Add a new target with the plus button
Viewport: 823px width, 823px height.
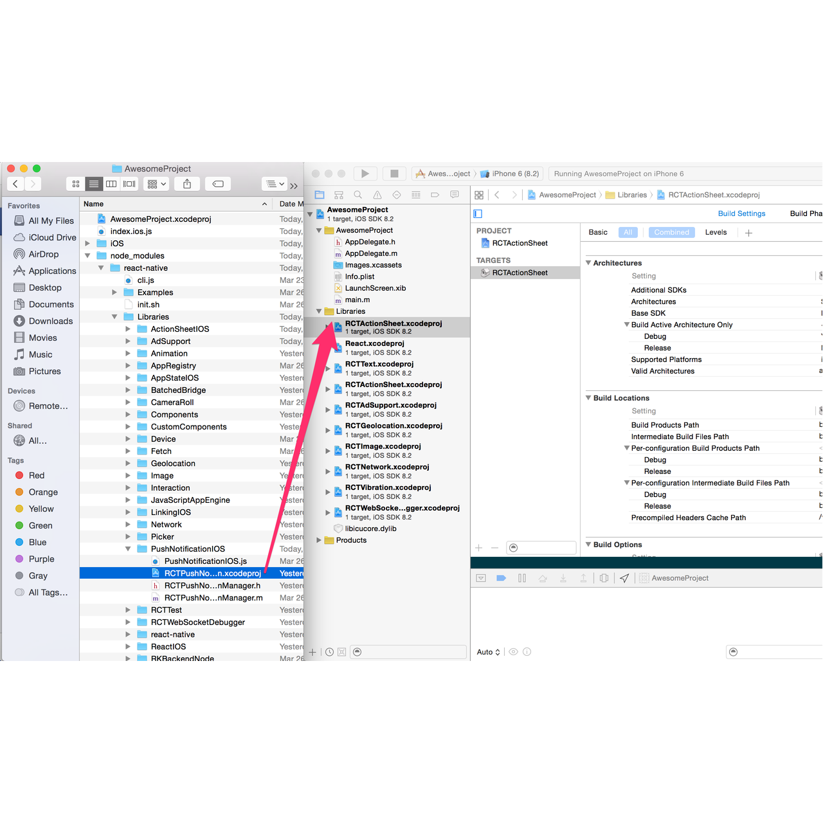478,547
